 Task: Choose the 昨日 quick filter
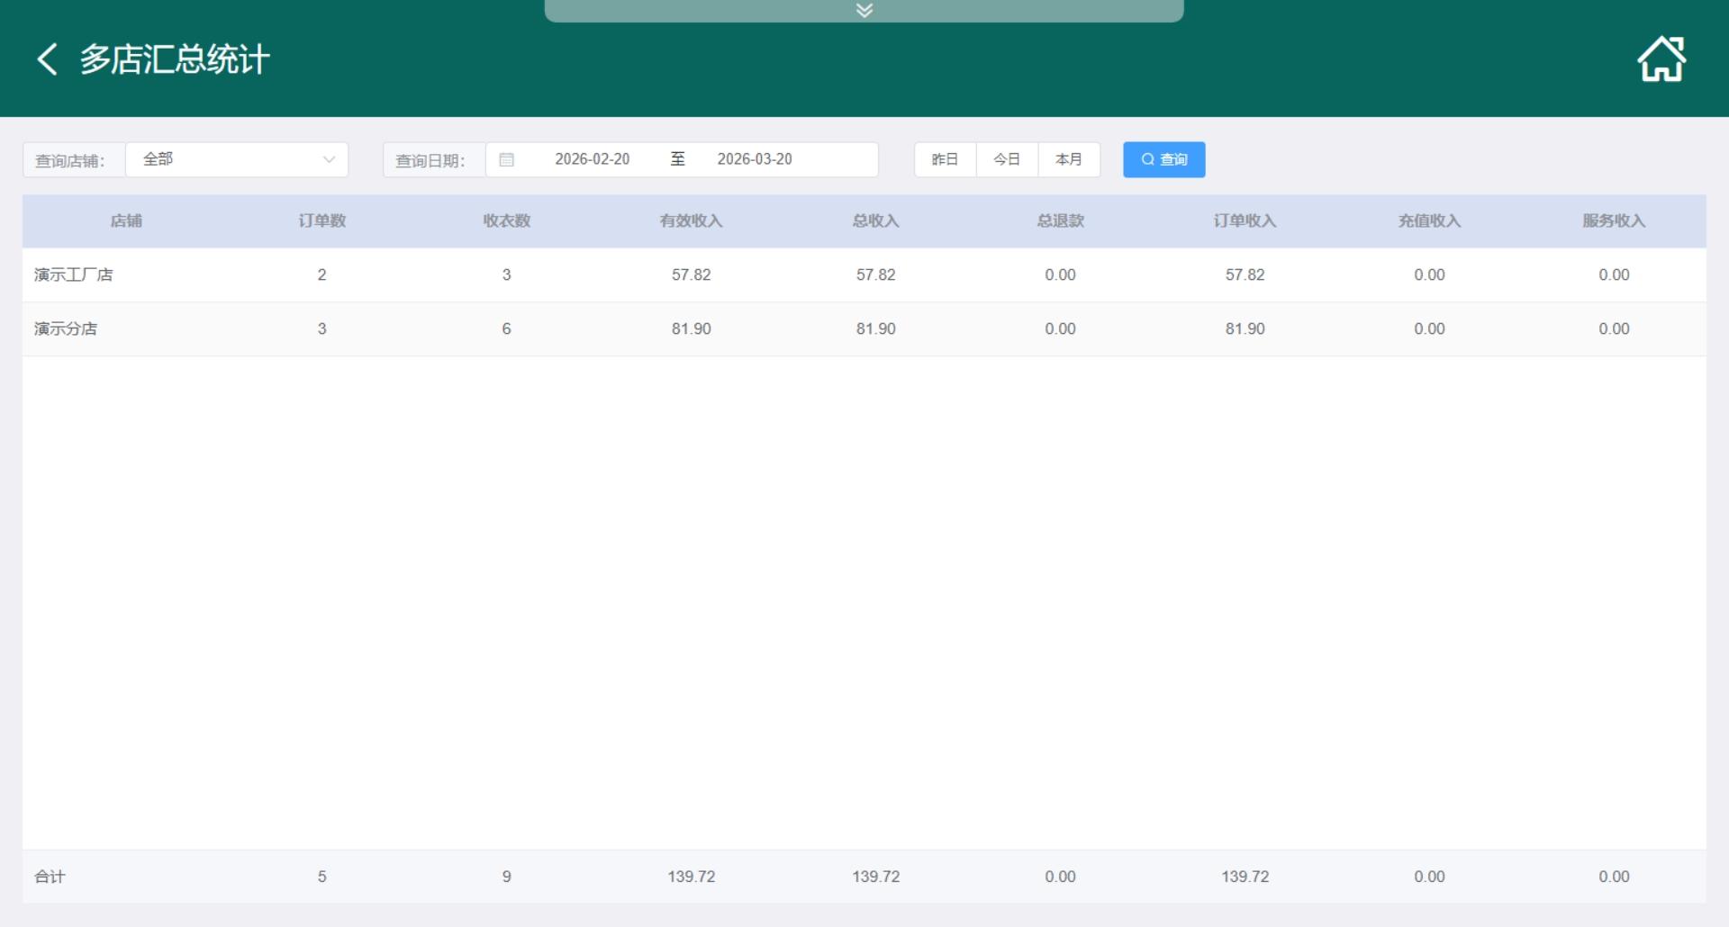[x=945, y=159]
